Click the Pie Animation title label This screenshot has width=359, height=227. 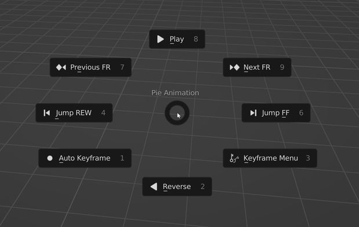point(175,93)
